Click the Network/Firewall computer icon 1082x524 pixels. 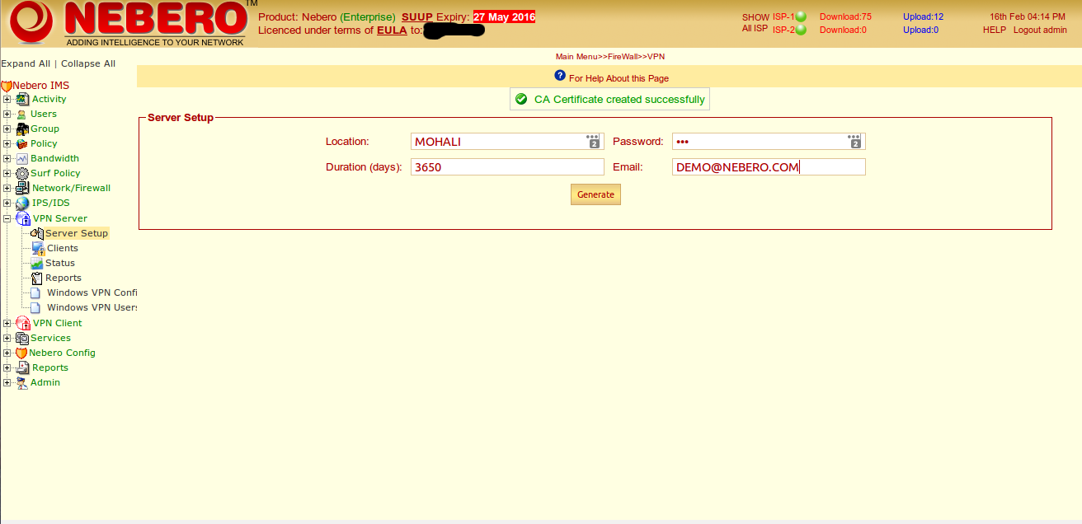click(x=23, y=188)
